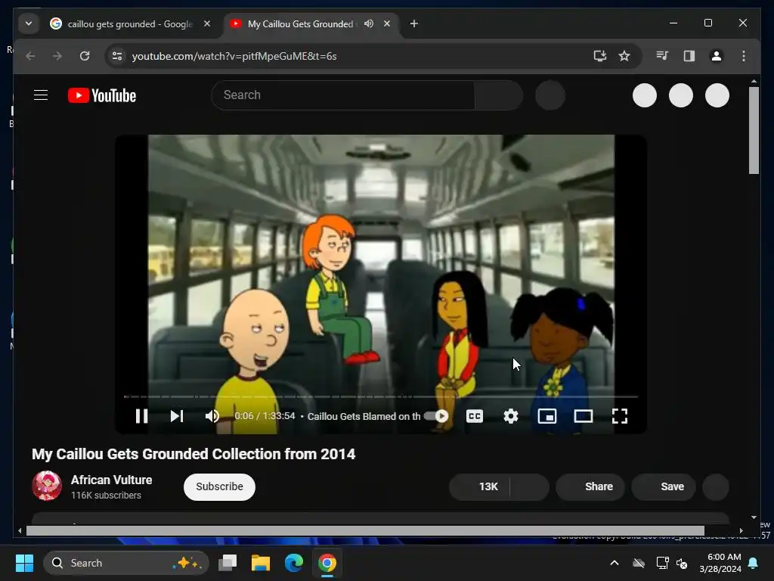Bookmark this page with the star

pyautogui.click(x=624, y=56)
